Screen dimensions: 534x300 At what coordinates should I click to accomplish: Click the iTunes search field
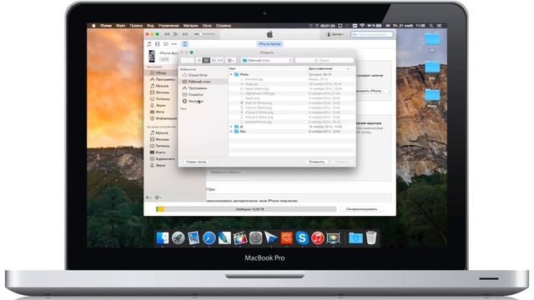pos(371,34)
